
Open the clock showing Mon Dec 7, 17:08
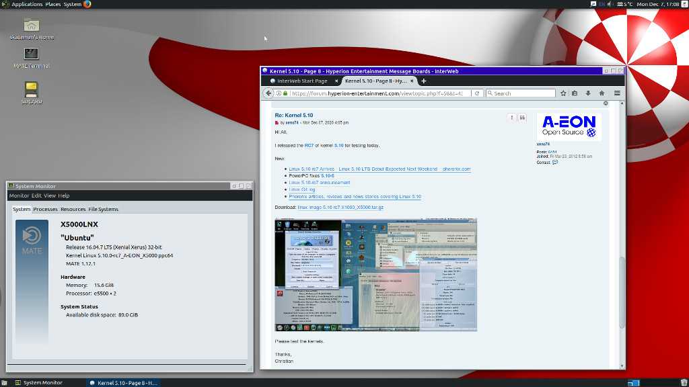pos(658,5)
